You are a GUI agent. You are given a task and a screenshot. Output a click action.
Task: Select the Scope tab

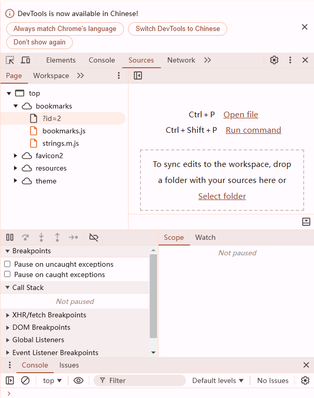(x=174, y=237)
